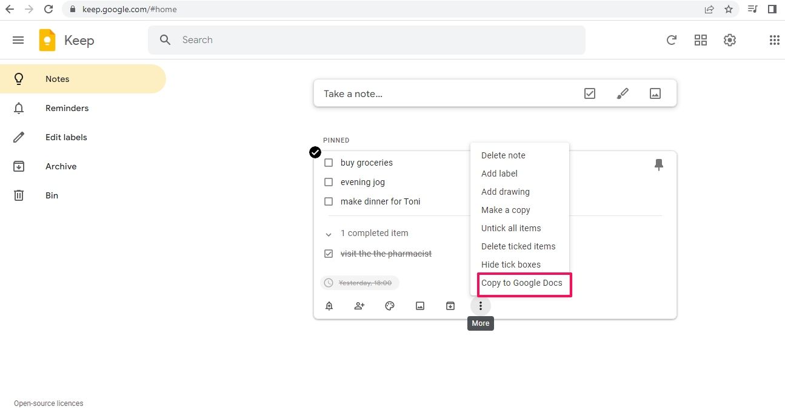Create a new list note
Image resolution: width=785 pixels, height=412 pixels.
(590, 93)
